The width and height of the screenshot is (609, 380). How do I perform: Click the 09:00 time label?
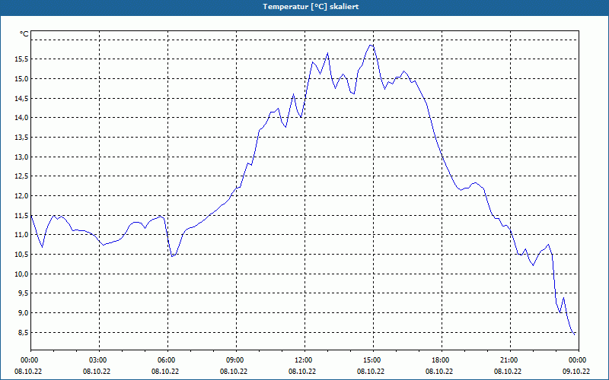(236, 360)
